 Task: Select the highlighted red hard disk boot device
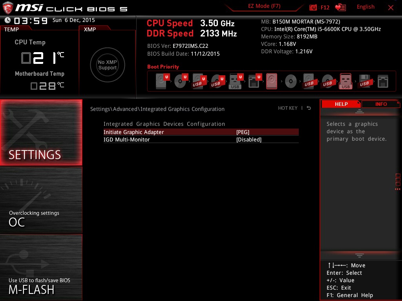tap(271, 82)
